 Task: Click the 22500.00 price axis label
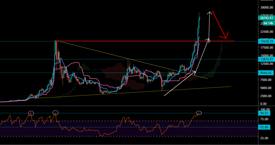click(x=267, y=32)
